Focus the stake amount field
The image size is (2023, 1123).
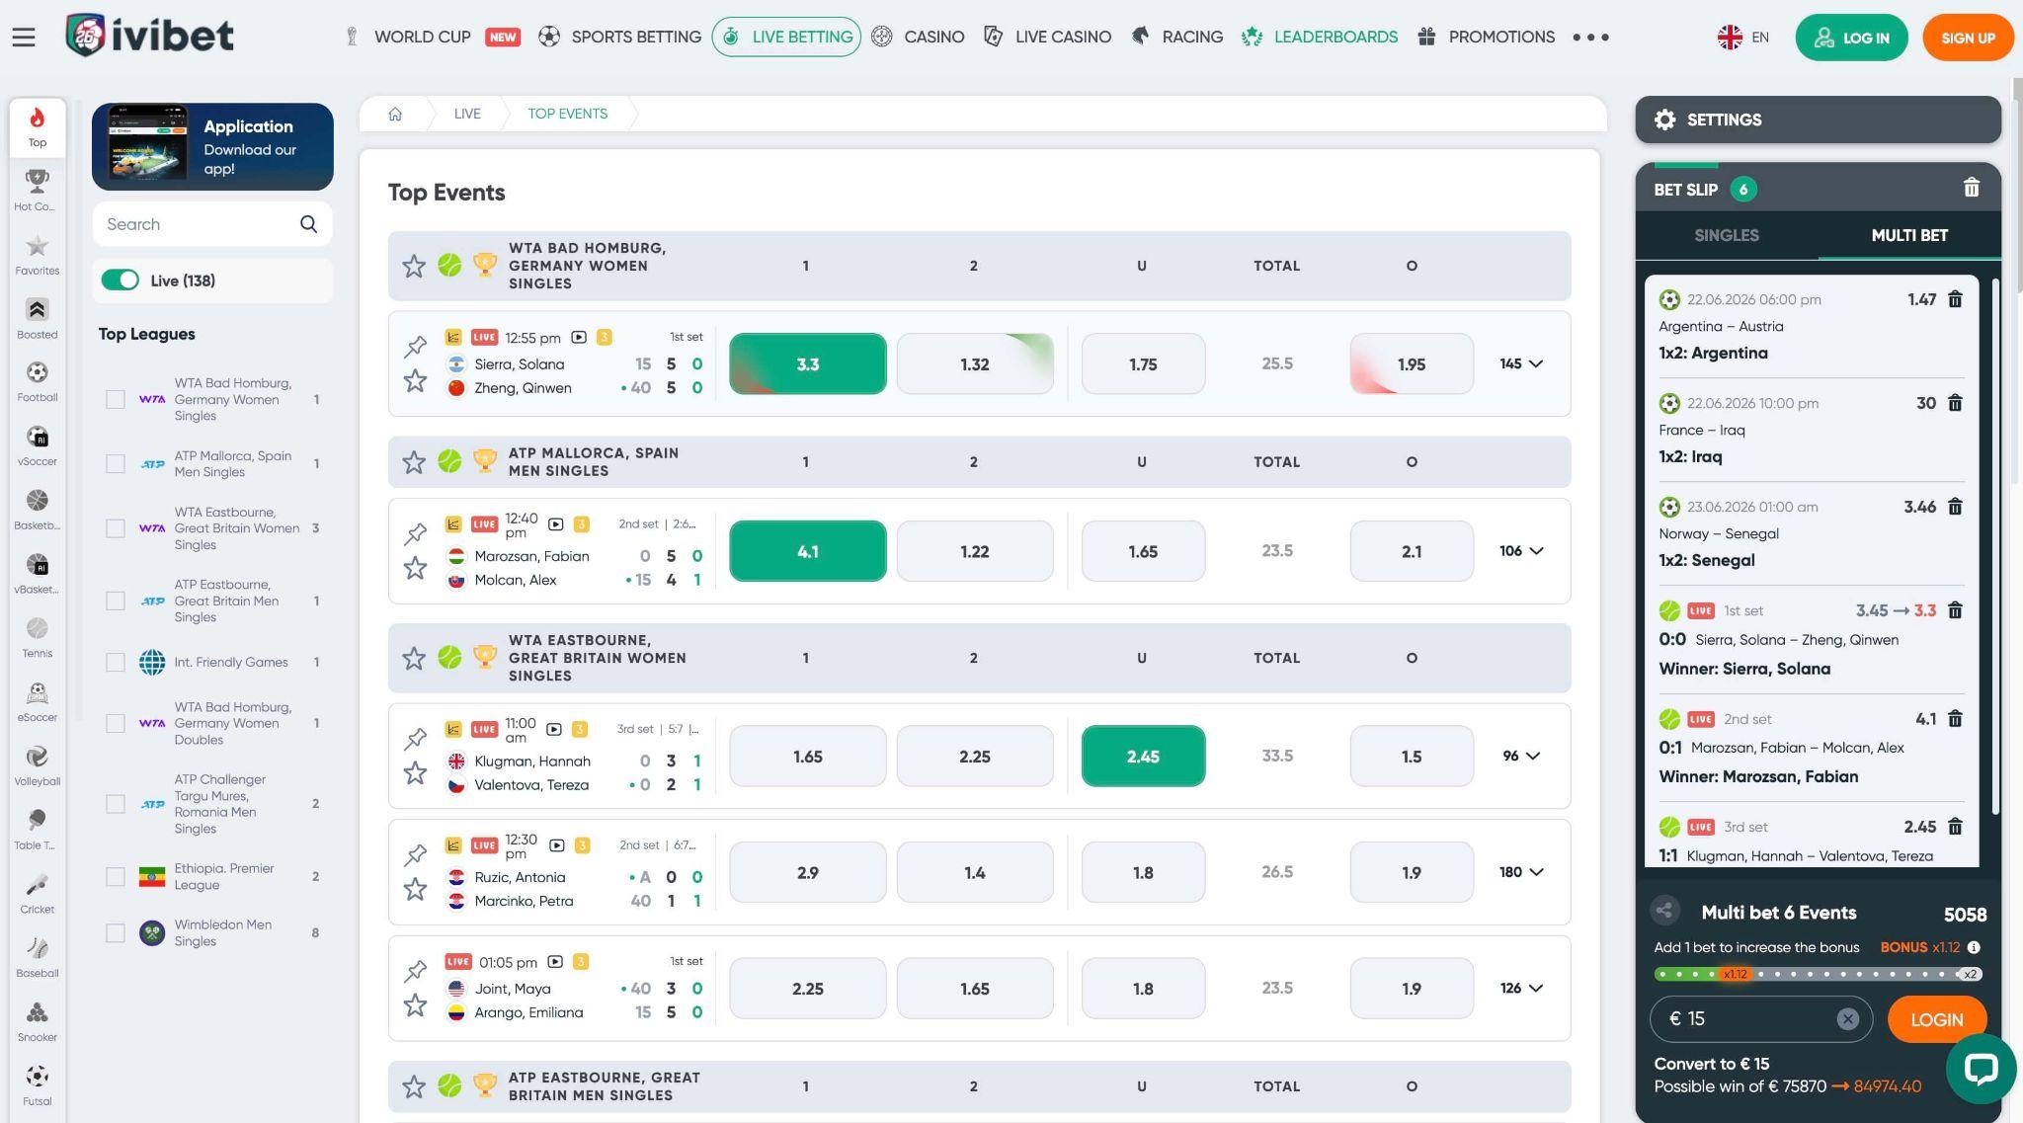pyautogui.click(x=1761, y=1018)
